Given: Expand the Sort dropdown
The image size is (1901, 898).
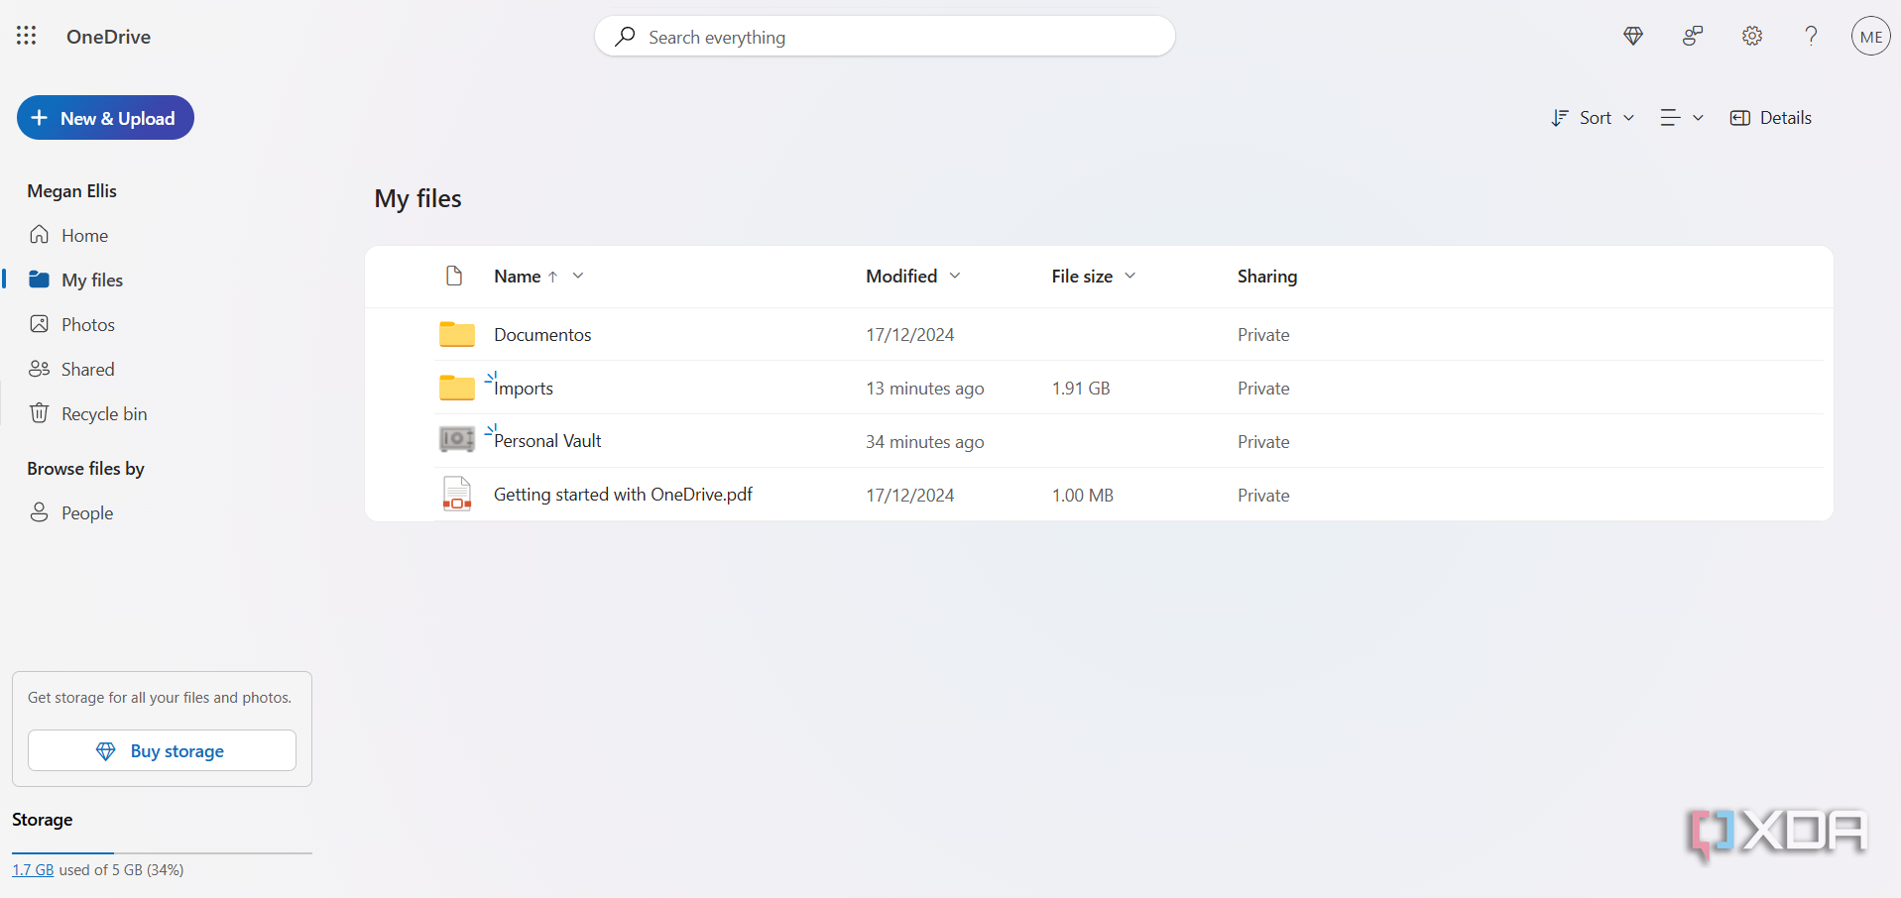Looking at the screenshot, I should [1593, 118].
